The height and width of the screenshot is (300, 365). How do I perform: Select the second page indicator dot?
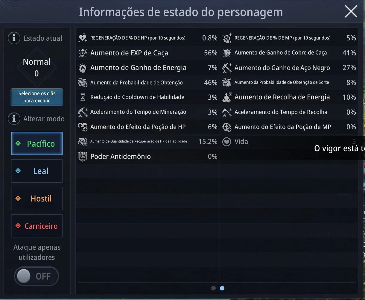click(x=222, y=288)
